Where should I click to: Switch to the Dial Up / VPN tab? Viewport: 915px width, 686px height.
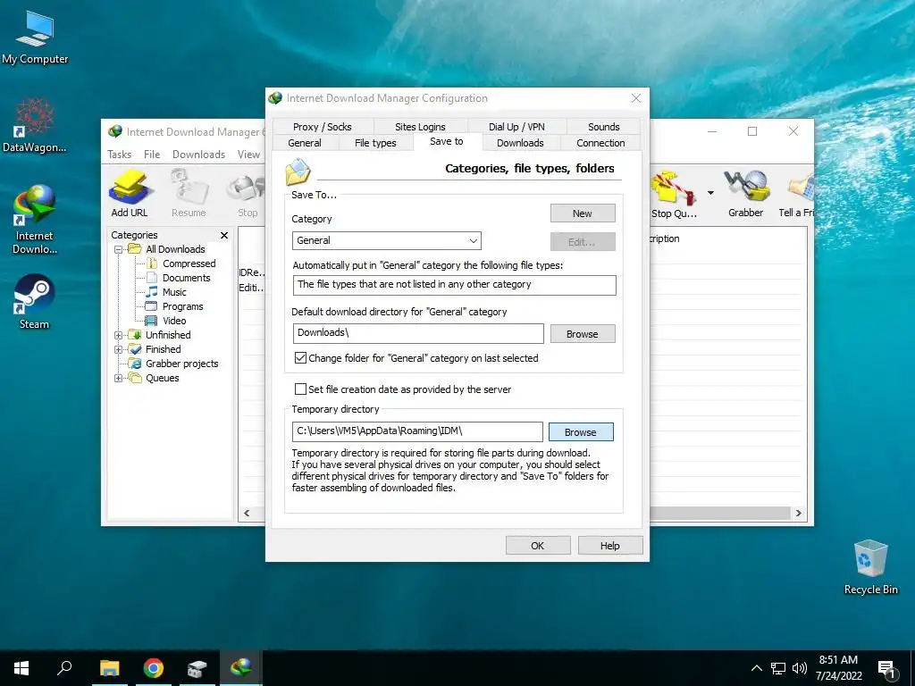[516, 127]
